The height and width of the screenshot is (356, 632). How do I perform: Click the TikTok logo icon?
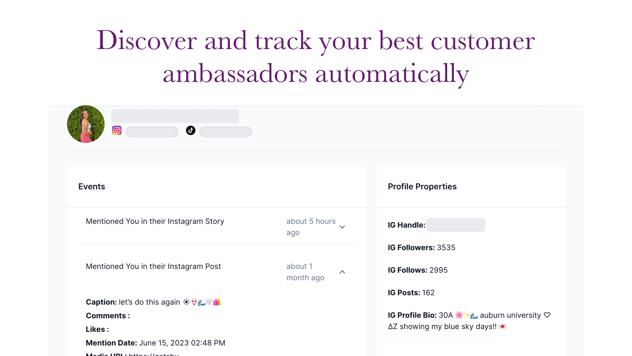[x=191, y=131]
